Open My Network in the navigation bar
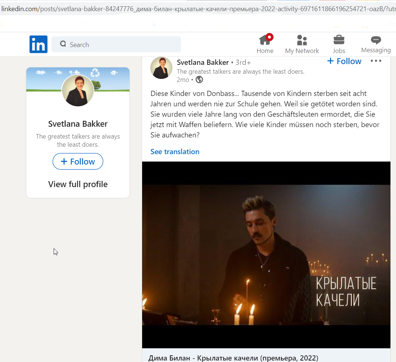 [x=302, y=44]
